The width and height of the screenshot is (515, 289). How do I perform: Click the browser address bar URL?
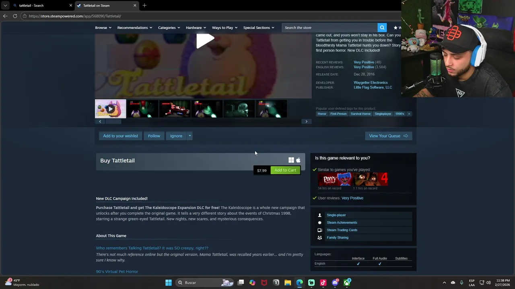75,16
